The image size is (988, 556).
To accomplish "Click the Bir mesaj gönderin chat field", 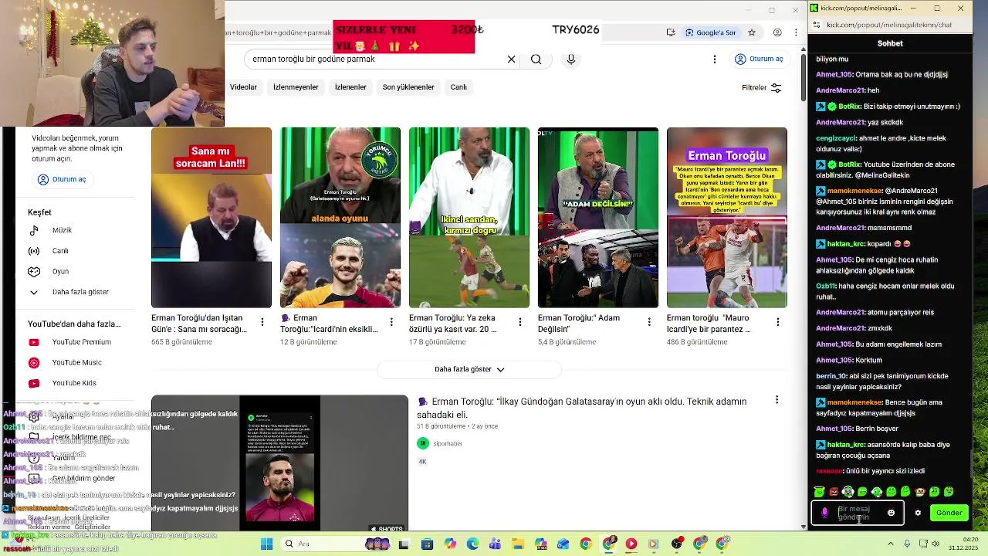I will [858, 513].
